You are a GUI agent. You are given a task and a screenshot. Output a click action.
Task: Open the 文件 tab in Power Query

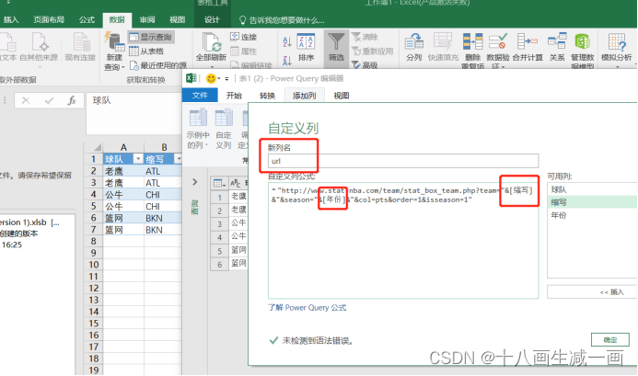point(200,95)
